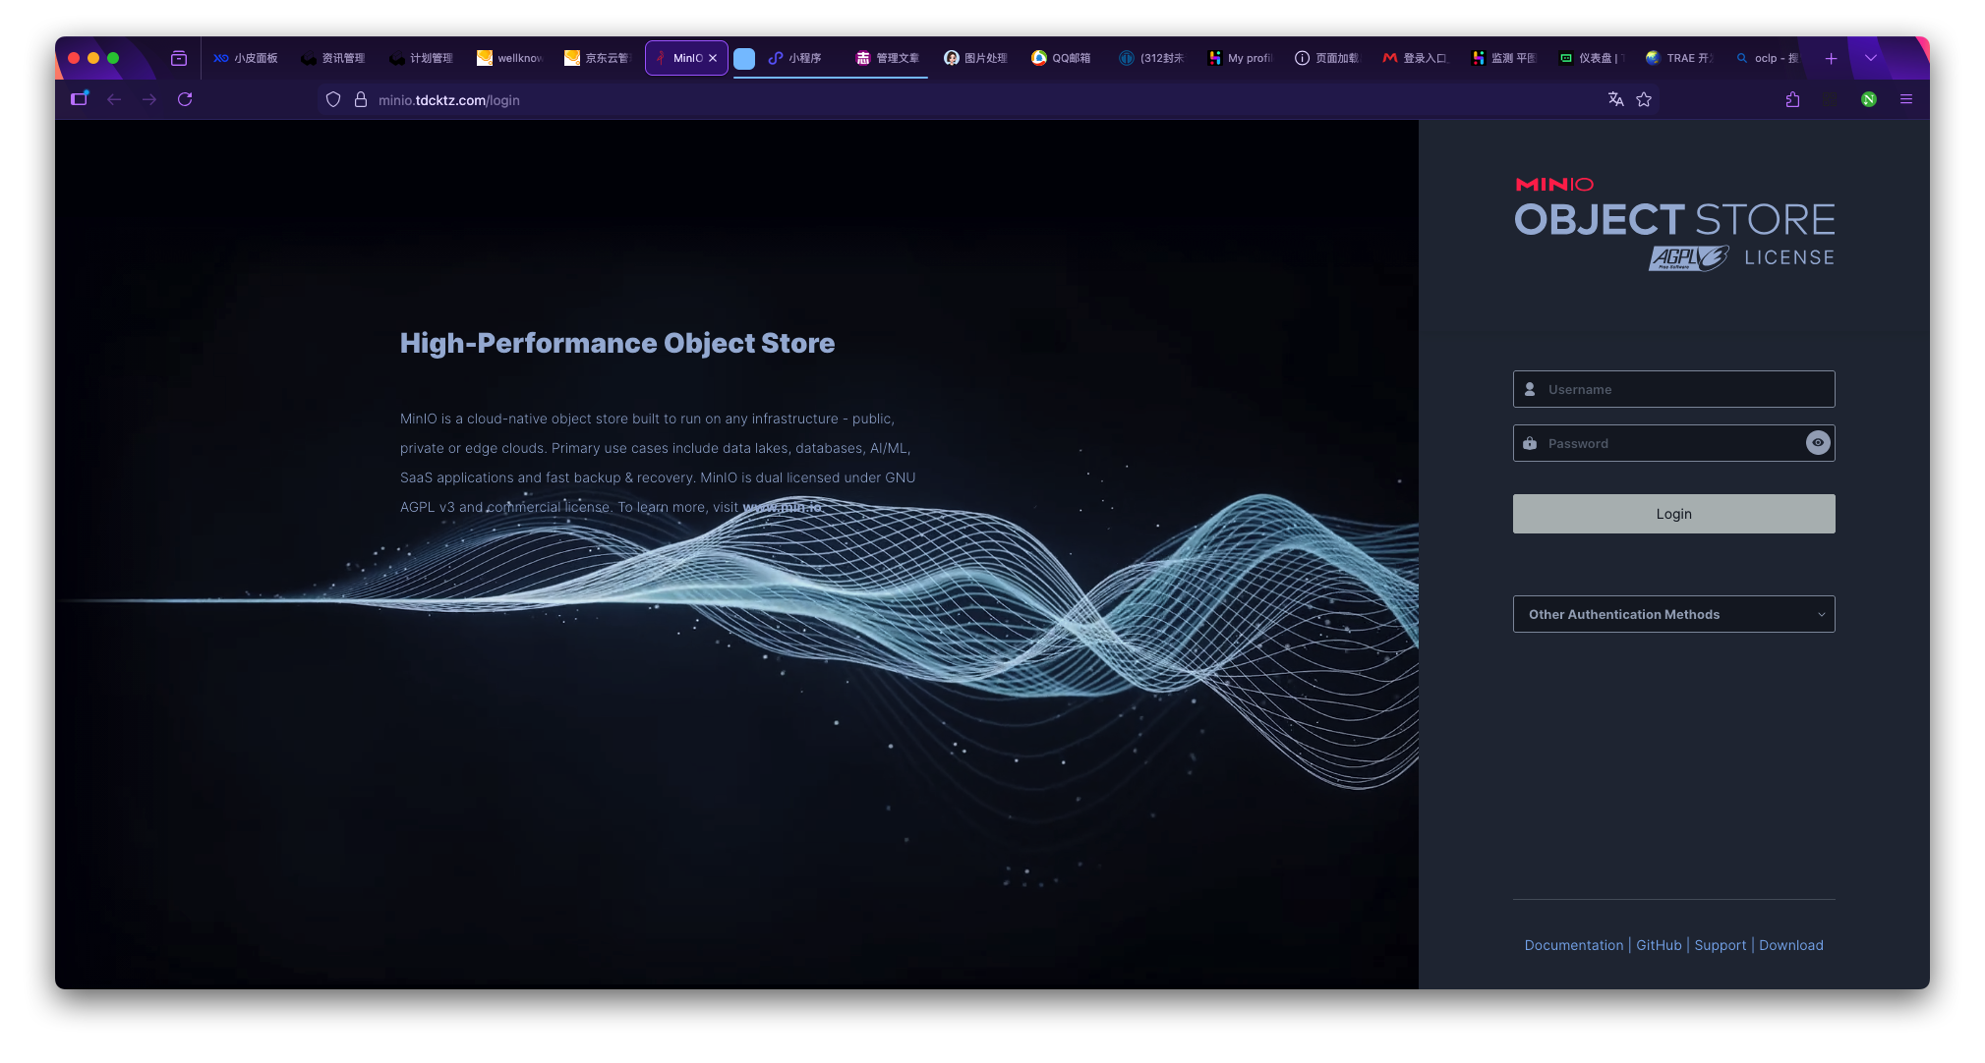Switch to the QQ邮箱 tab

(1062, 58)
